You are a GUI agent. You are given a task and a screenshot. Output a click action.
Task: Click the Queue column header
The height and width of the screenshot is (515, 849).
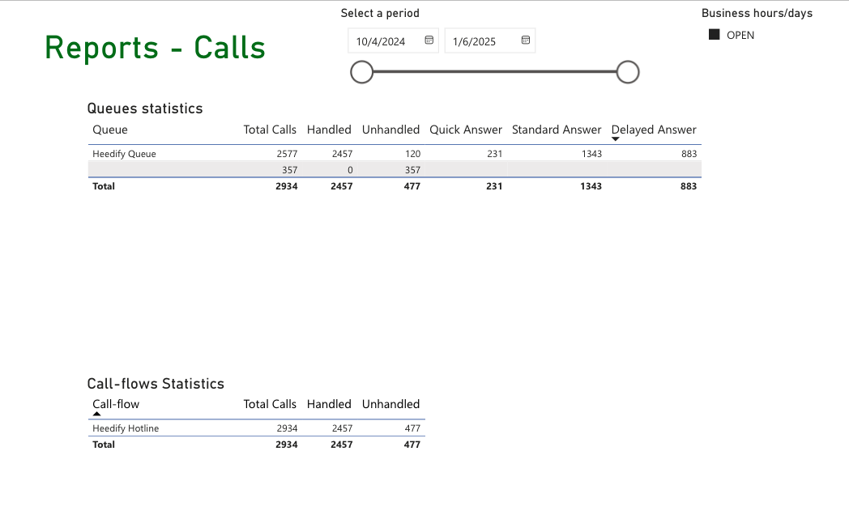coord(110,130)
